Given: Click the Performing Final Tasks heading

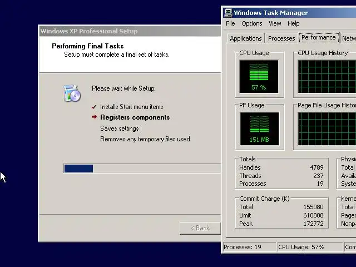Looking at the screenshot, I should pos(88,46).
